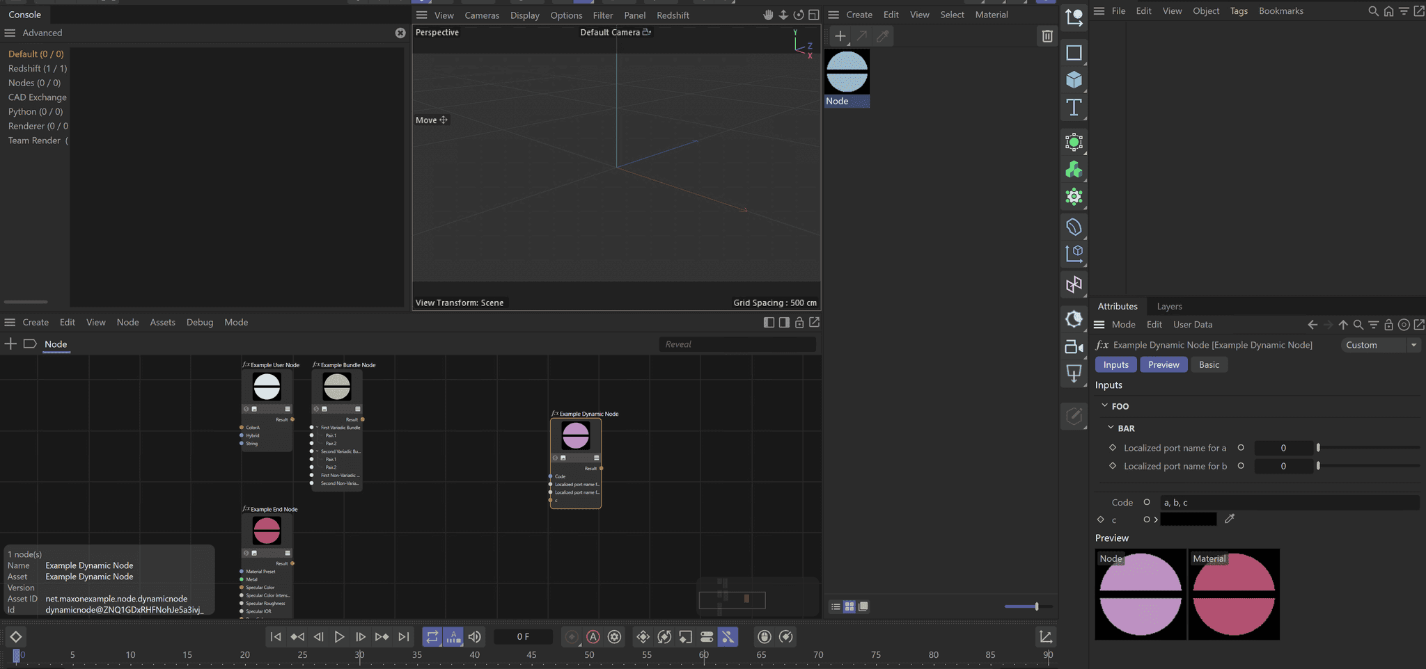
Task: Open the viewport hamburger menu
Action: coord(421,15)
